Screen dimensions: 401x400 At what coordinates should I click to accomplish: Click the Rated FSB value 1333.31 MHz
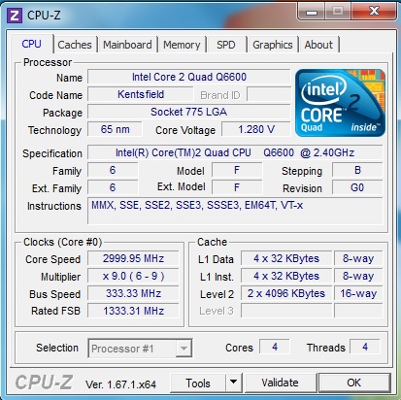click(x=133, y=311)
